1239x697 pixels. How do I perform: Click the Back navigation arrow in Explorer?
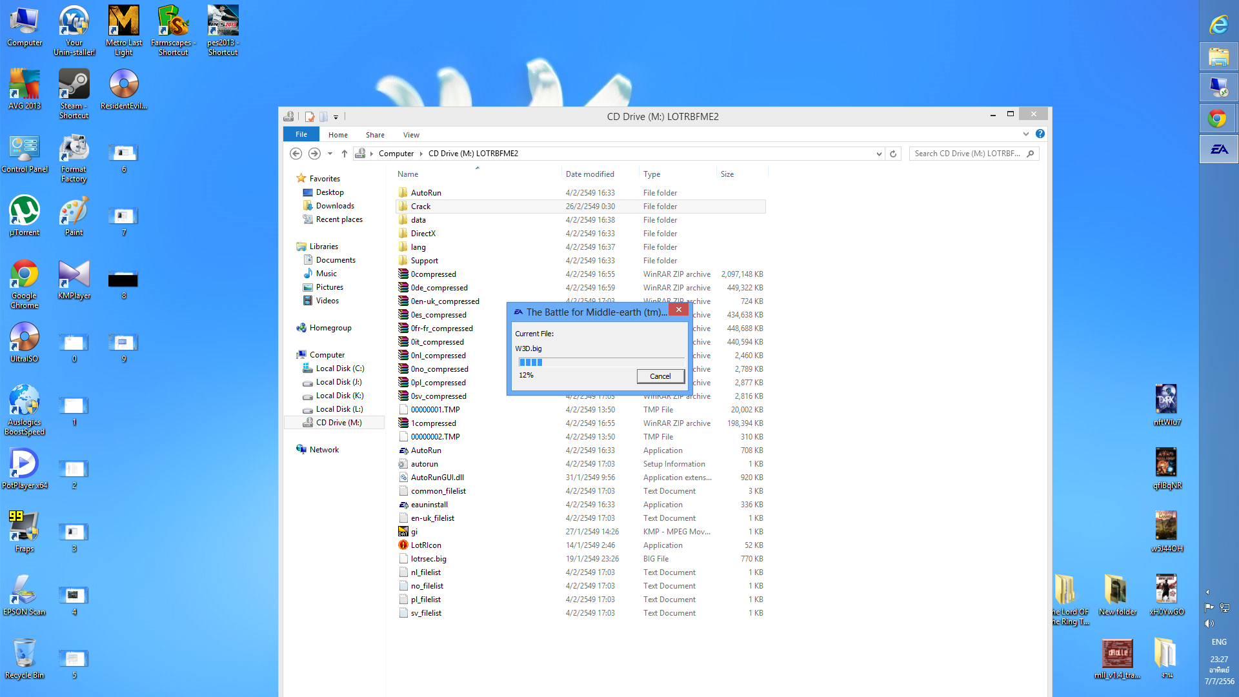(296, 154)
